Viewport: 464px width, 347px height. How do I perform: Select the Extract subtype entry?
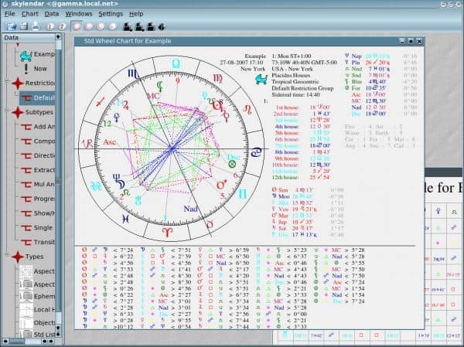38,170
